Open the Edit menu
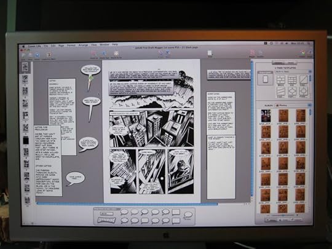 (53, 45)
